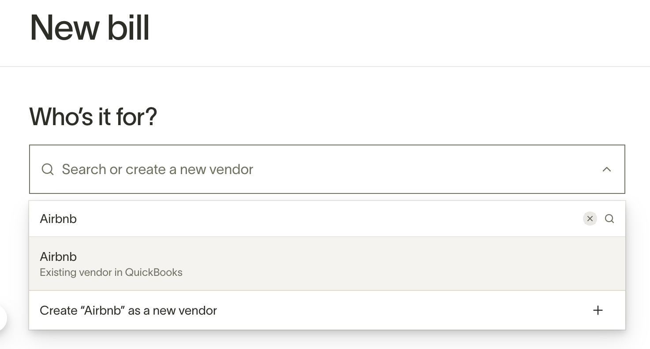Click the magnifying glass icon in the vendor field

(x=47, y=169)
